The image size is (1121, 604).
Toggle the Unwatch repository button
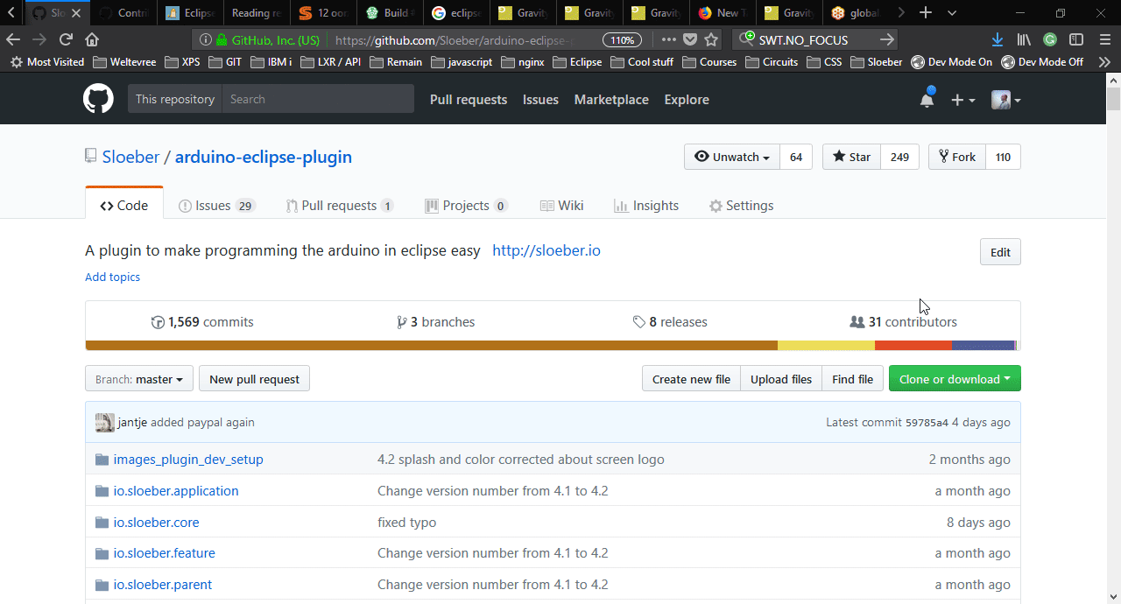coord(731,157)
